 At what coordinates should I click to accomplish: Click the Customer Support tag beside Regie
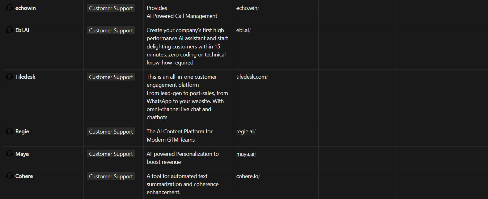(x=111, y=131)
